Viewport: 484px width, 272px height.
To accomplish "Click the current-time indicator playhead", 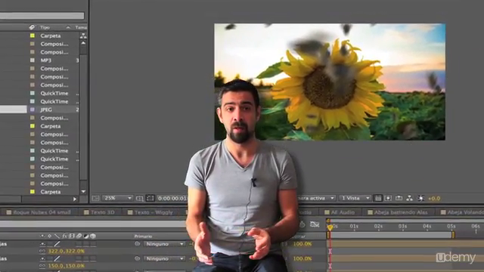I will click(x=330, y=227).
